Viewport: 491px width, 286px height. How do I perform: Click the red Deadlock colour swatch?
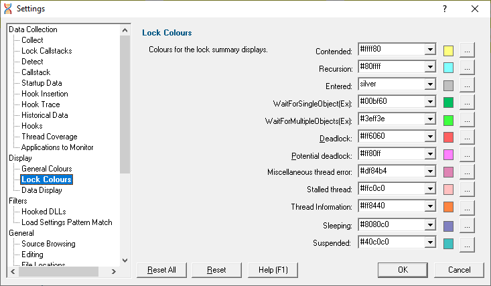pos(448,137)
